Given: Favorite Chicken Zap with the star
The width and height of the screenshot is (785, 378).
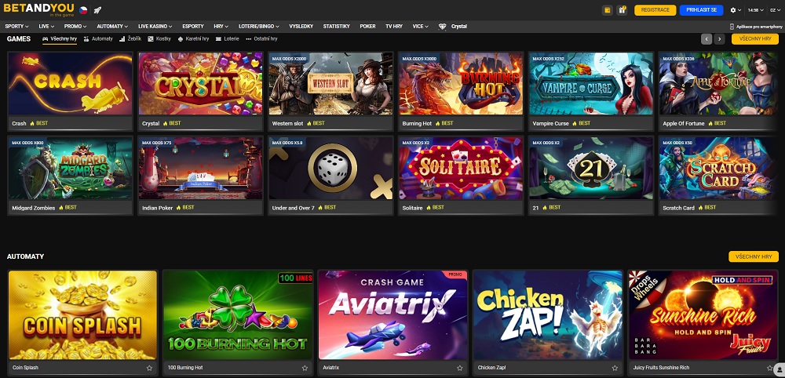Looking at the screenshot, I should coord(615,368).
